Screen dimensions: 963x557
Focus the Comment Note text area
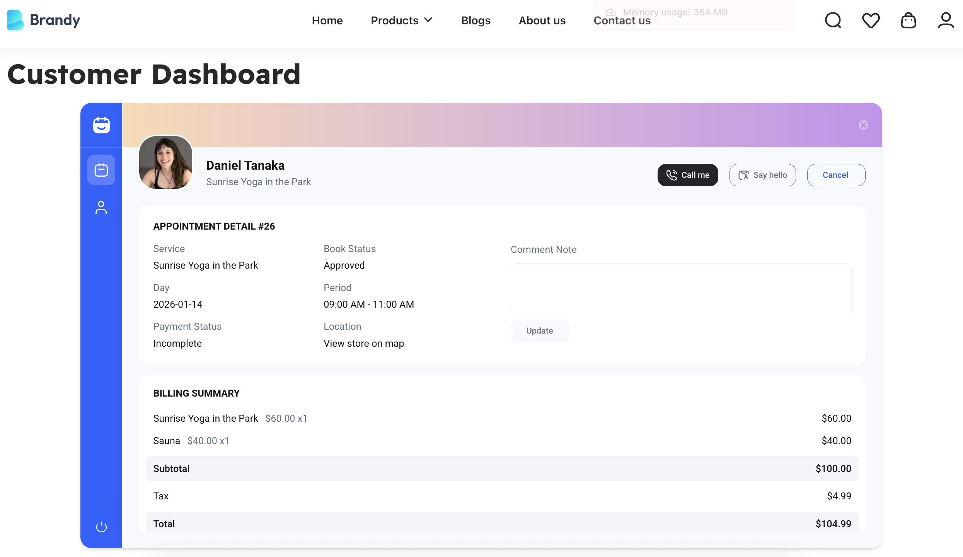click(681, 289)
